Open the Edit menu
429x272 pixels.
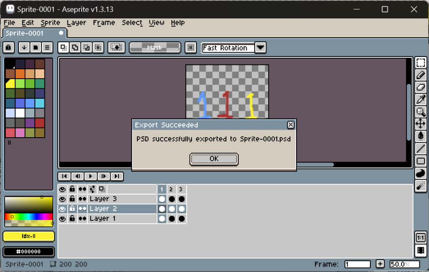click(x=28, y=23)
